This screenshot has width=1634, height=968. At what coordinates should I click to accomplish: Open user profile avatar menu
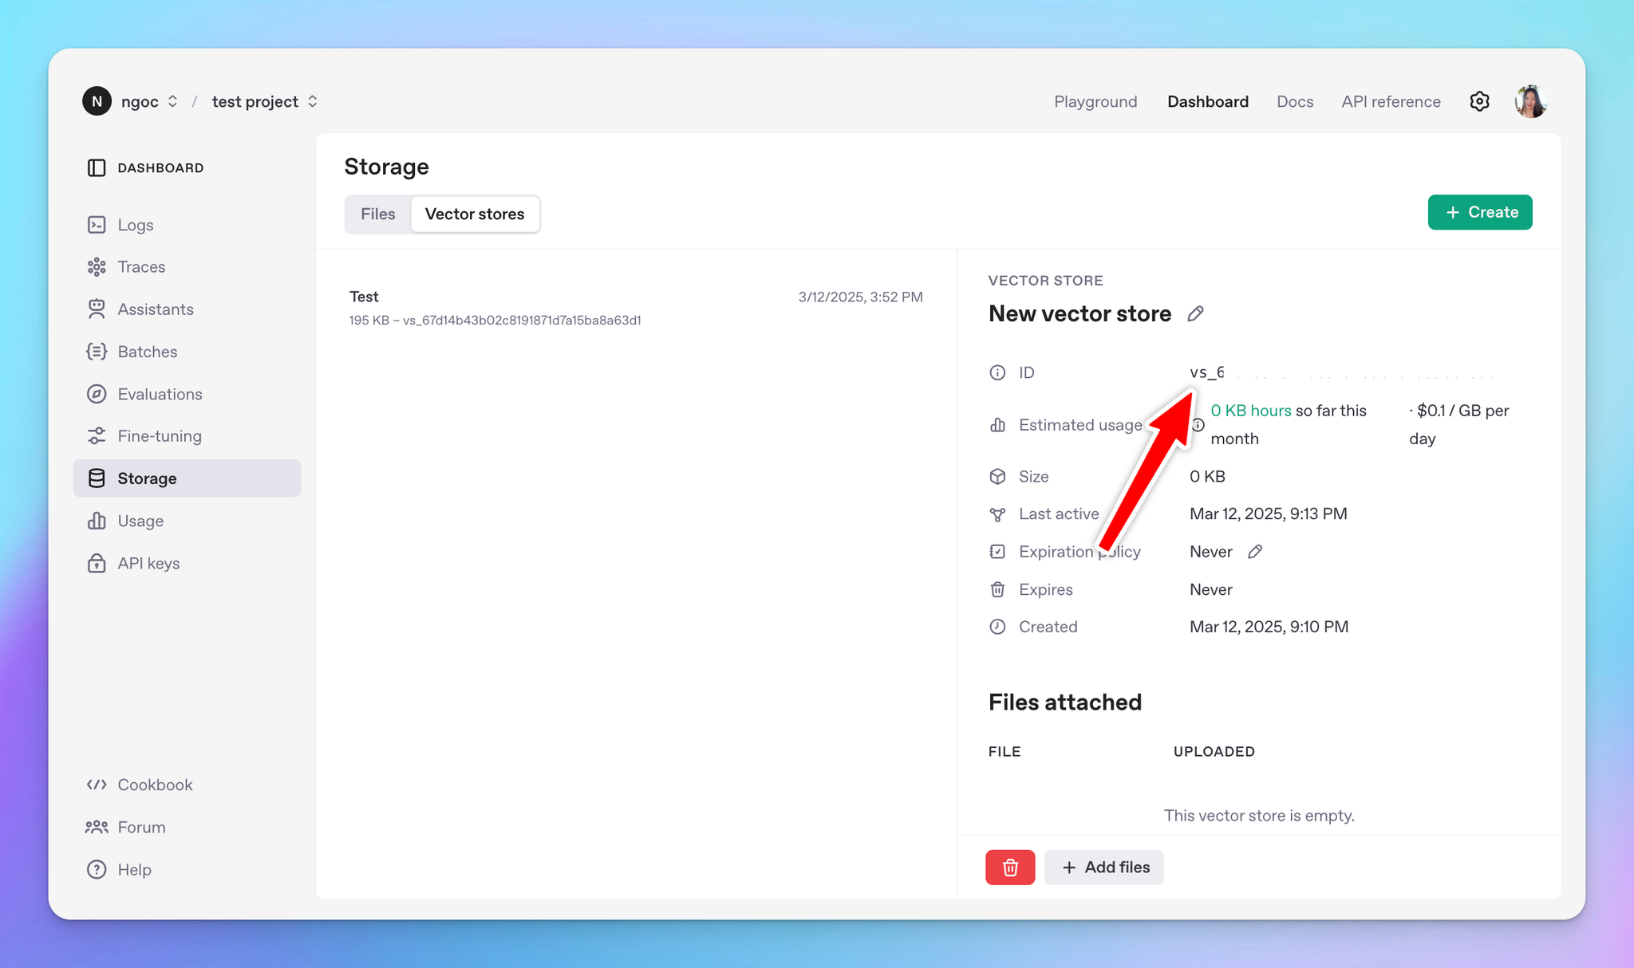[x=1530, y=101]
